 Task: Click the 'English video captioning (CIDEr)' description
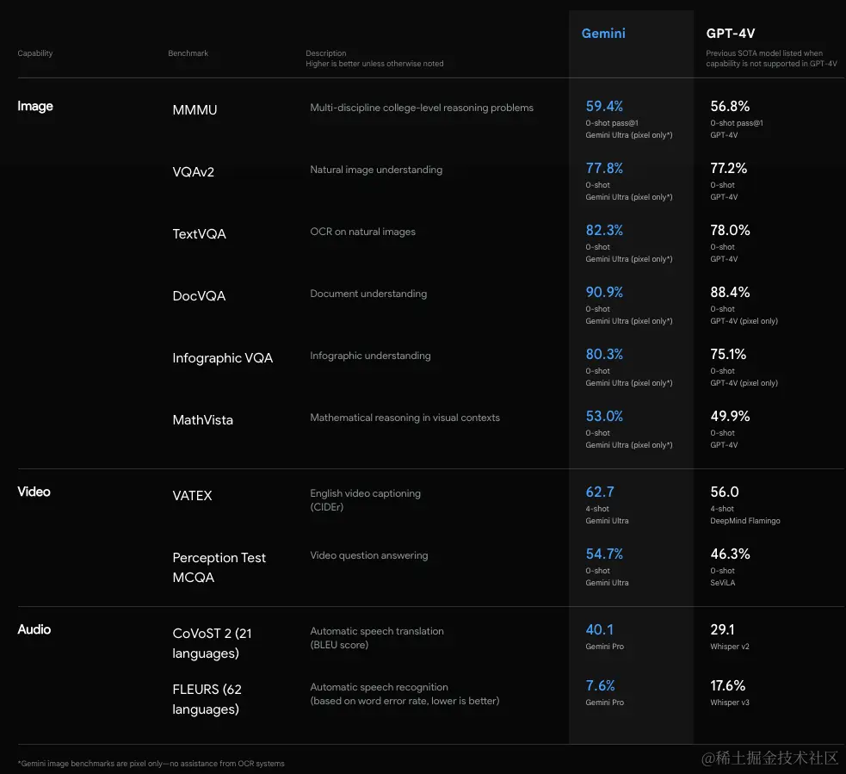(365, 500)
